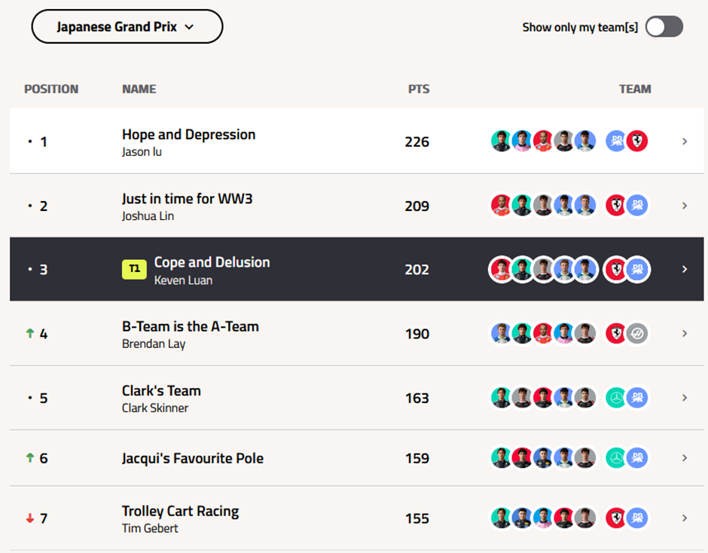
Task: Click the Ferrari logo in Trolley Cart Racing row
Action: 616,518
